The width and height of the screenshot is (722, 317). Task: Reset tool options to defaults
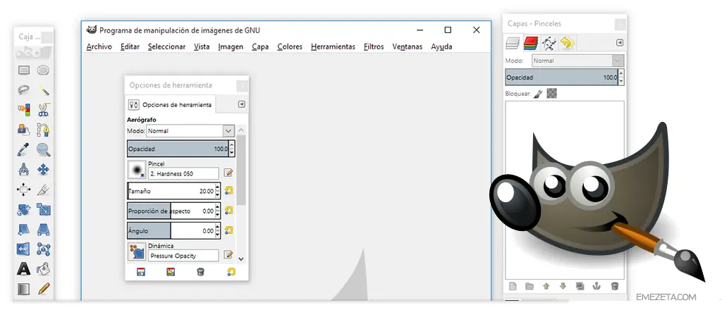pyautogui.click(x=231, y=272)
